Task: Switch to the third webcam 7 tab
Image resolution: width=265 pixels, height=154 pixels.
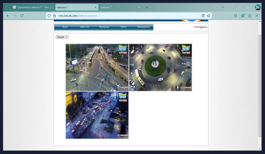Action: (118, 7)
